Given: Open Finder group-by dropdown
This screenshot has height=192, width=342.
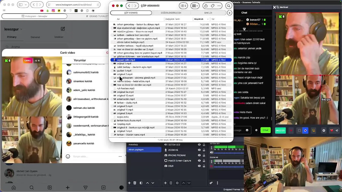Looking at the screenshot, I should [x=195, y=6].
